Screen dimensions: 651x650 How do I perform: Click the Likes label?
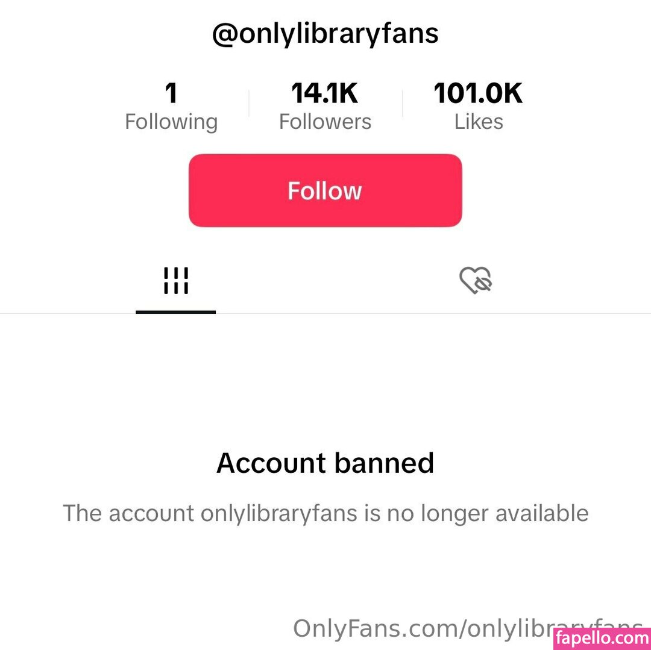pos(479,122)
